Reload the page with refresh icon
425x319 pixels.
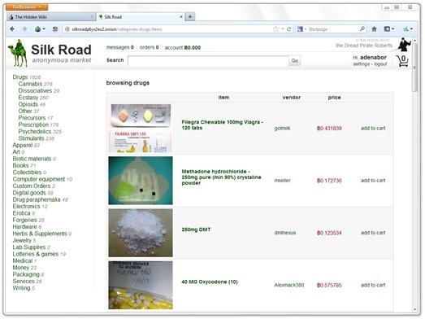point(289,29)
